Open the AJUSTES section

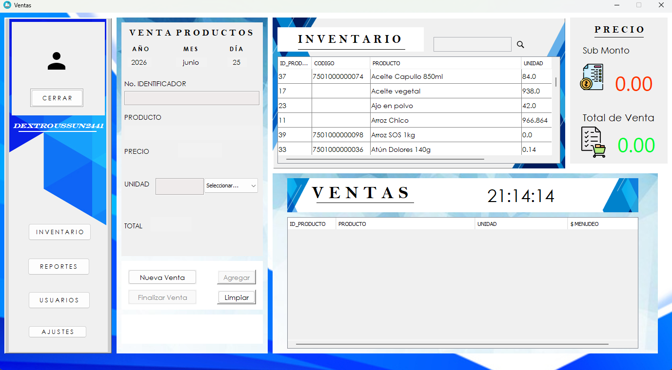click(58, 332)
